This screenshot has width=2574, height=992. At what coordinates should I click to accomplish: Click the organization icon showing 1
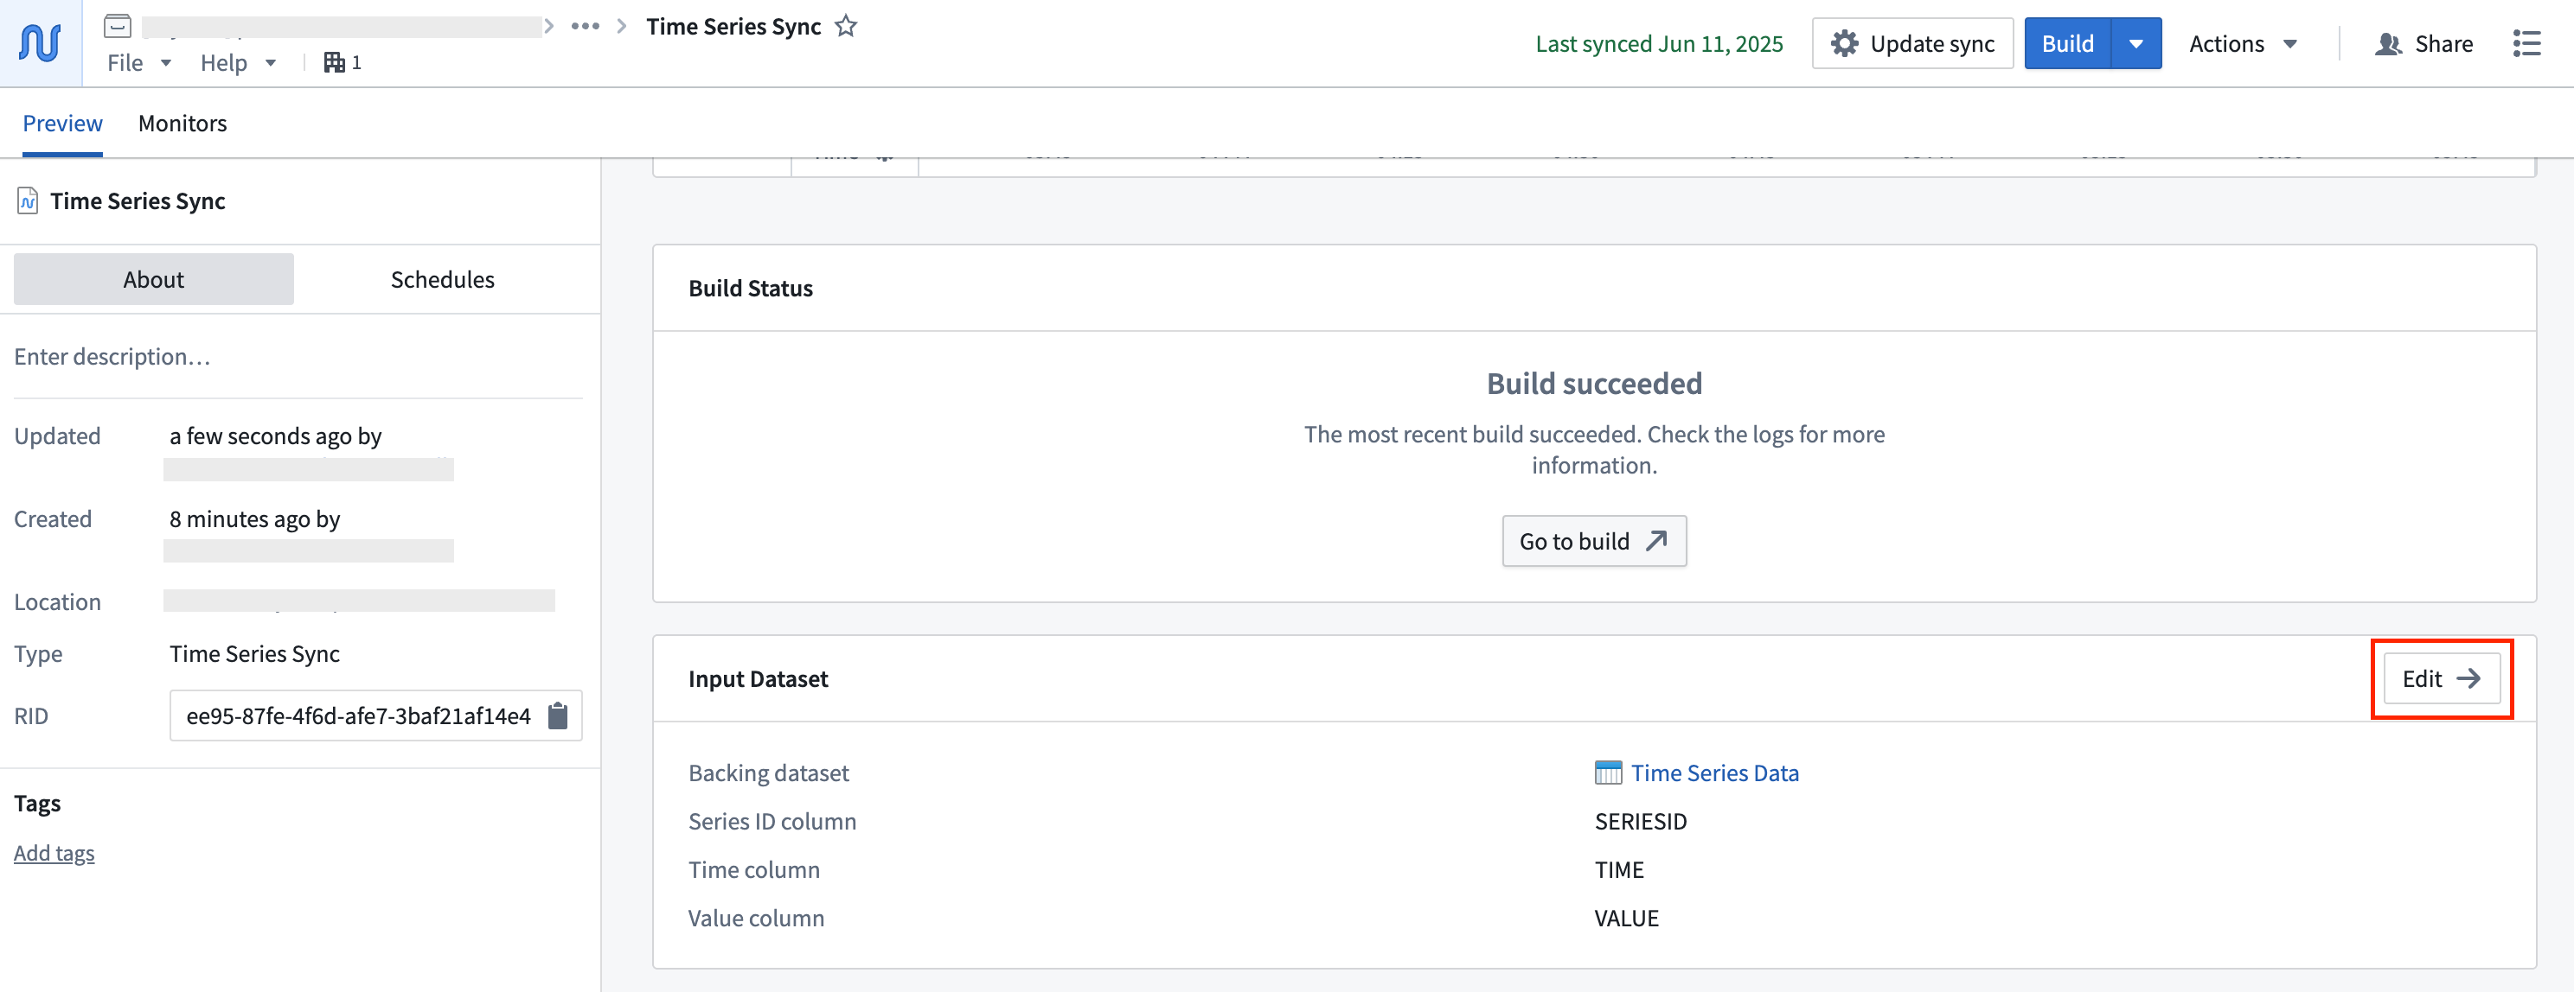[341, 62]
